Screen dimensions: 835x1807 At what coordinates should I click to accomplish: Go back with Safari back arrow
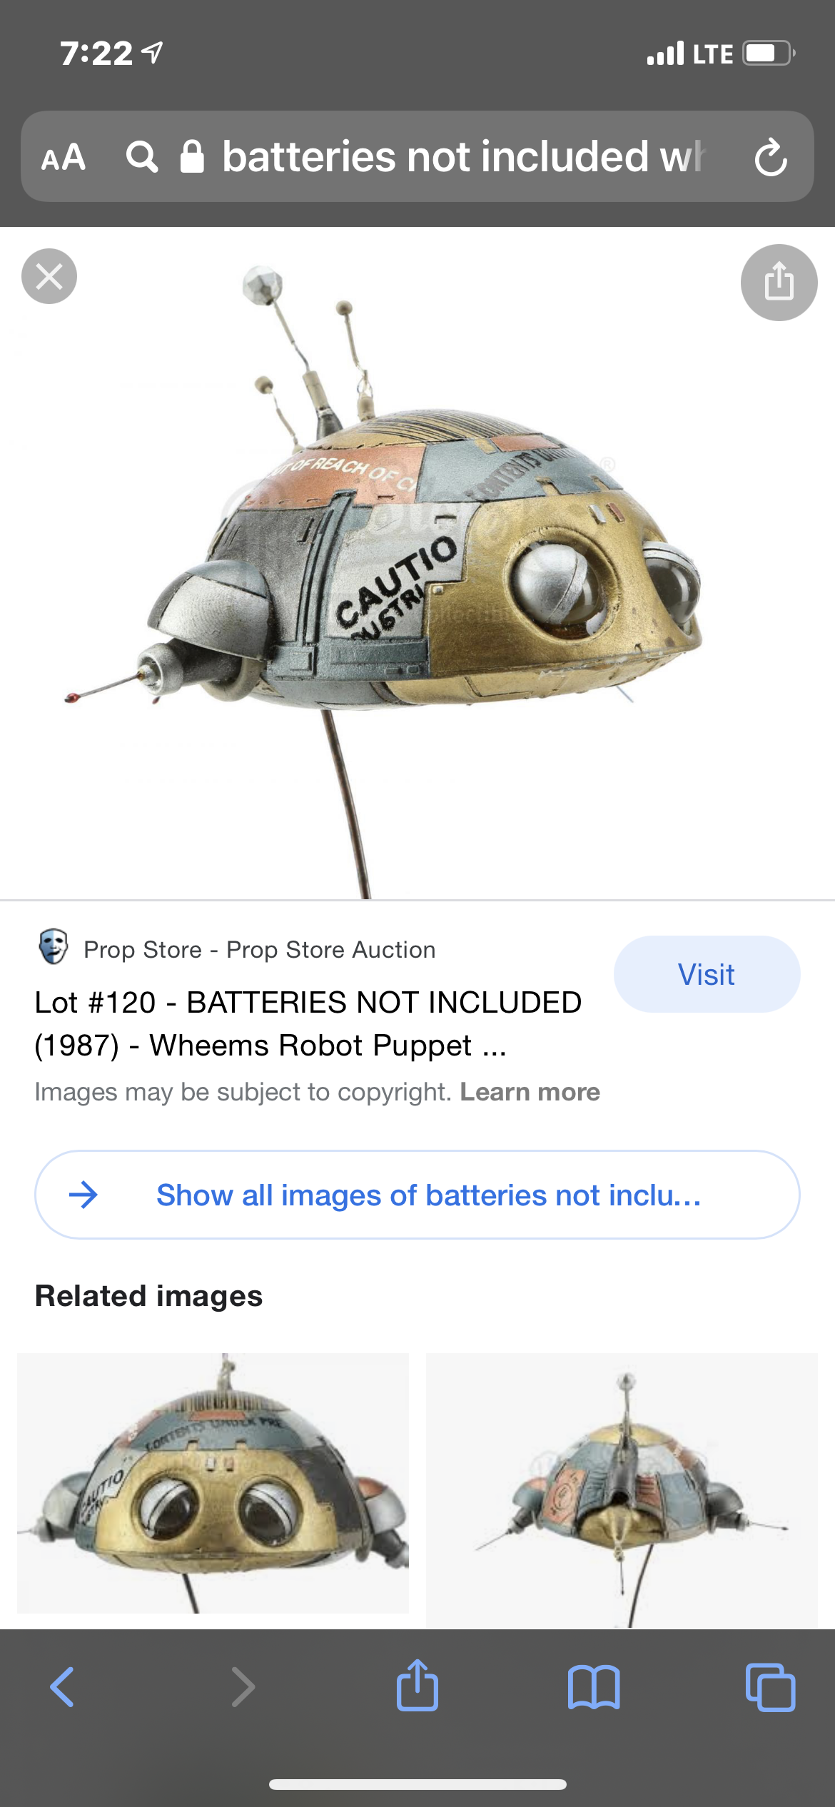tap(62, 1687)
